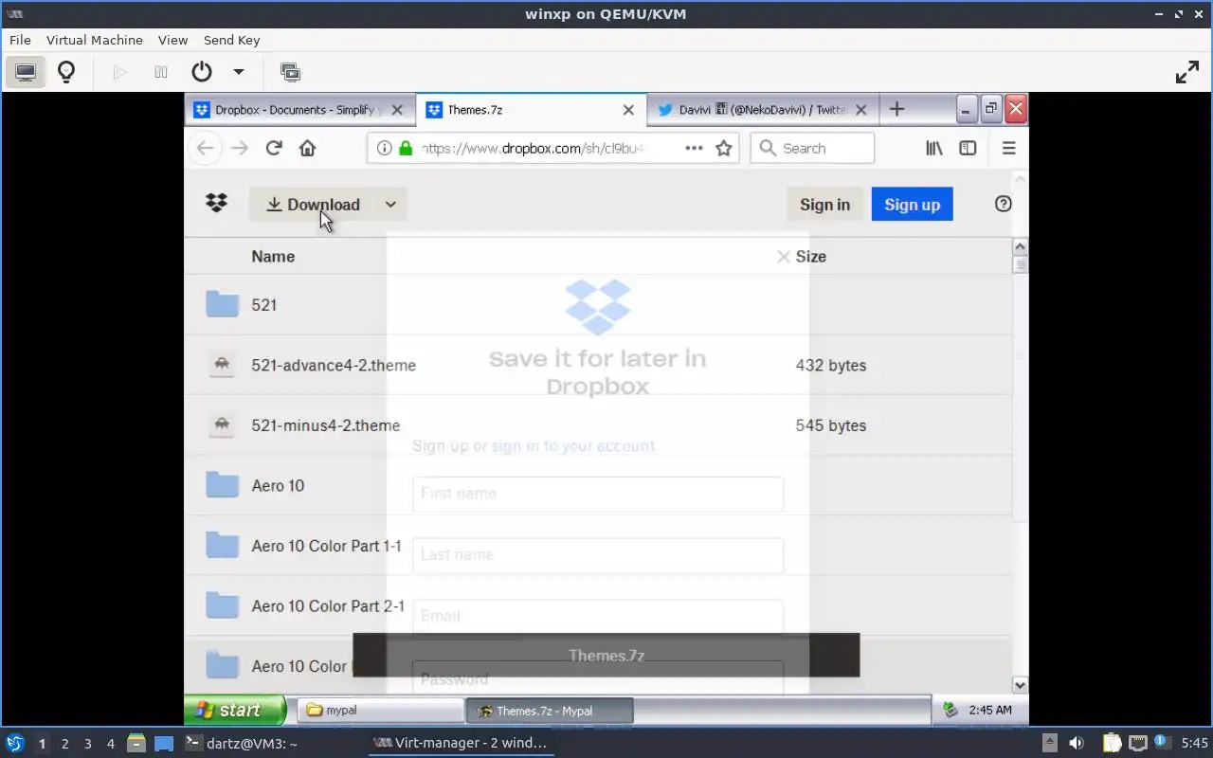The width and height of the screenshot is (1213, 758).
Task: Click the green padlock security icon
Action: (406, 148)
